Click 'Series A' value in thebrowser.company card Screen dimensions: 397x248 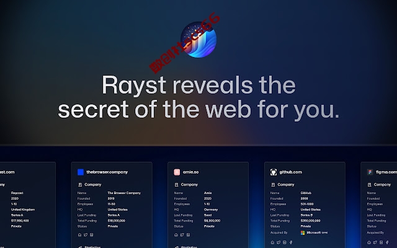(x=114, y=215)
